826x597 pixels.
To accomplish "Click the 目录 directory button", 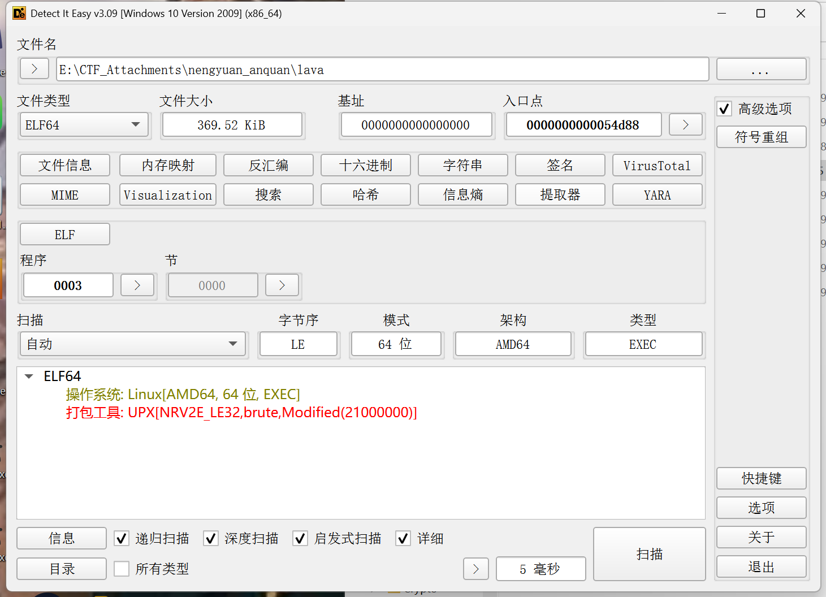I will tap(62, 569).
